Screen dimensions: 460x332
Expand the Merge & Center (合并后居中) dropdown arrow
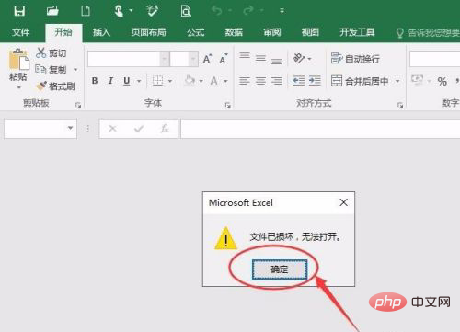point(397,81)
